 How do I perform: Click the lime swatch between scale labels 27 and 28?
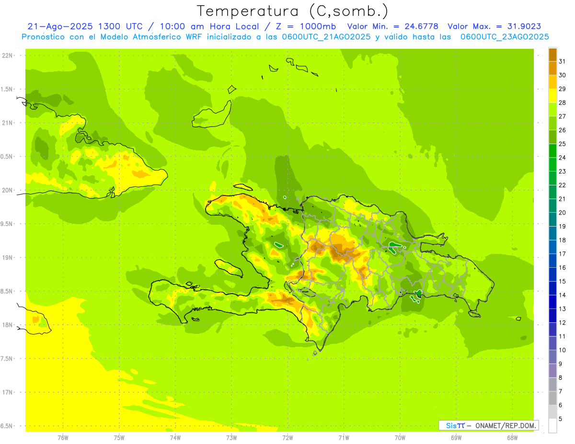pos(552,109)
